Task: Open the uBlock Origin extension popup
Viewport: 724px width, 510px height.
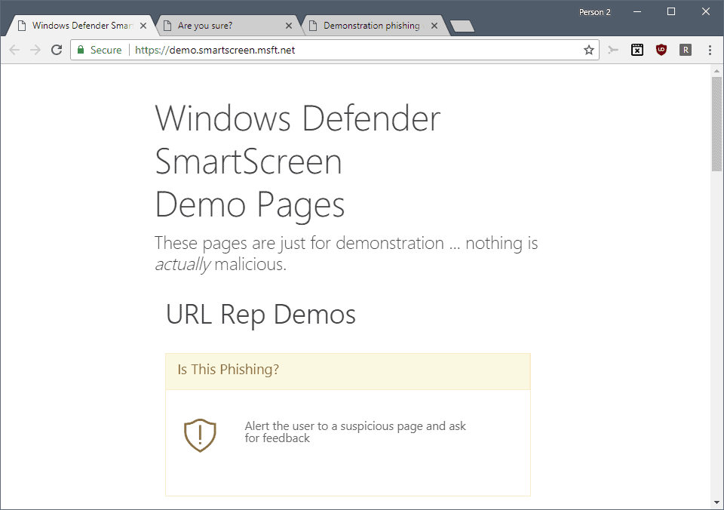Action: click(x=661, y=50)
